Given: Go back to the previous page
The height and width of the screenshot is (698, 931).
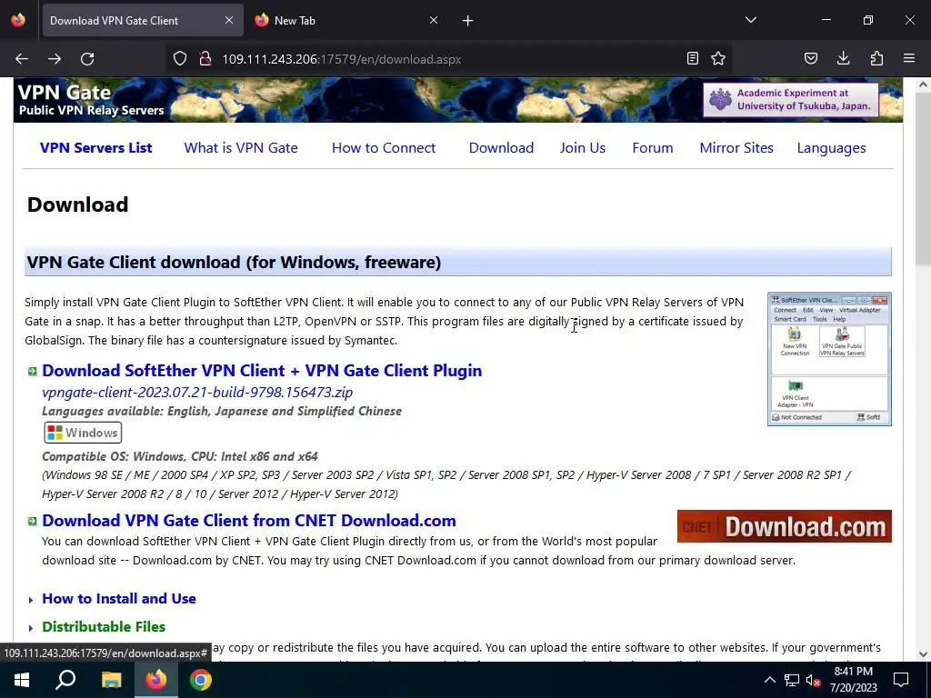Looking at the screenshot, I should 22,59.
